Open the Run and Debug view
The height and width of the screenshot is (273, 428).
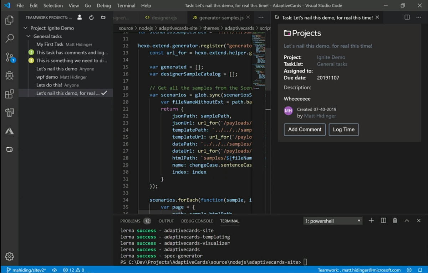point(10,75)
